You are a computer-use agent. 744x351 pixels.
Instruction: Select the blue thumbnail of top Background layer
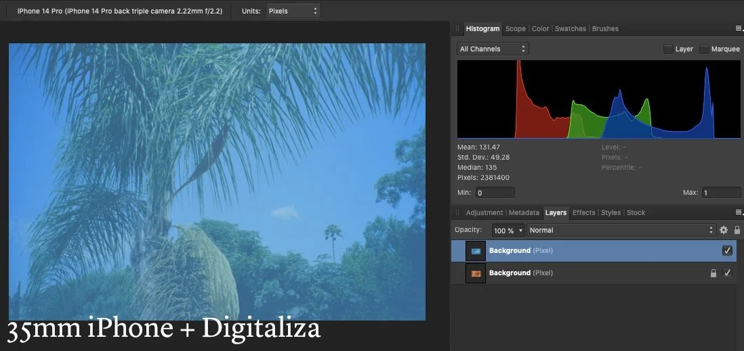pos(476,251)
